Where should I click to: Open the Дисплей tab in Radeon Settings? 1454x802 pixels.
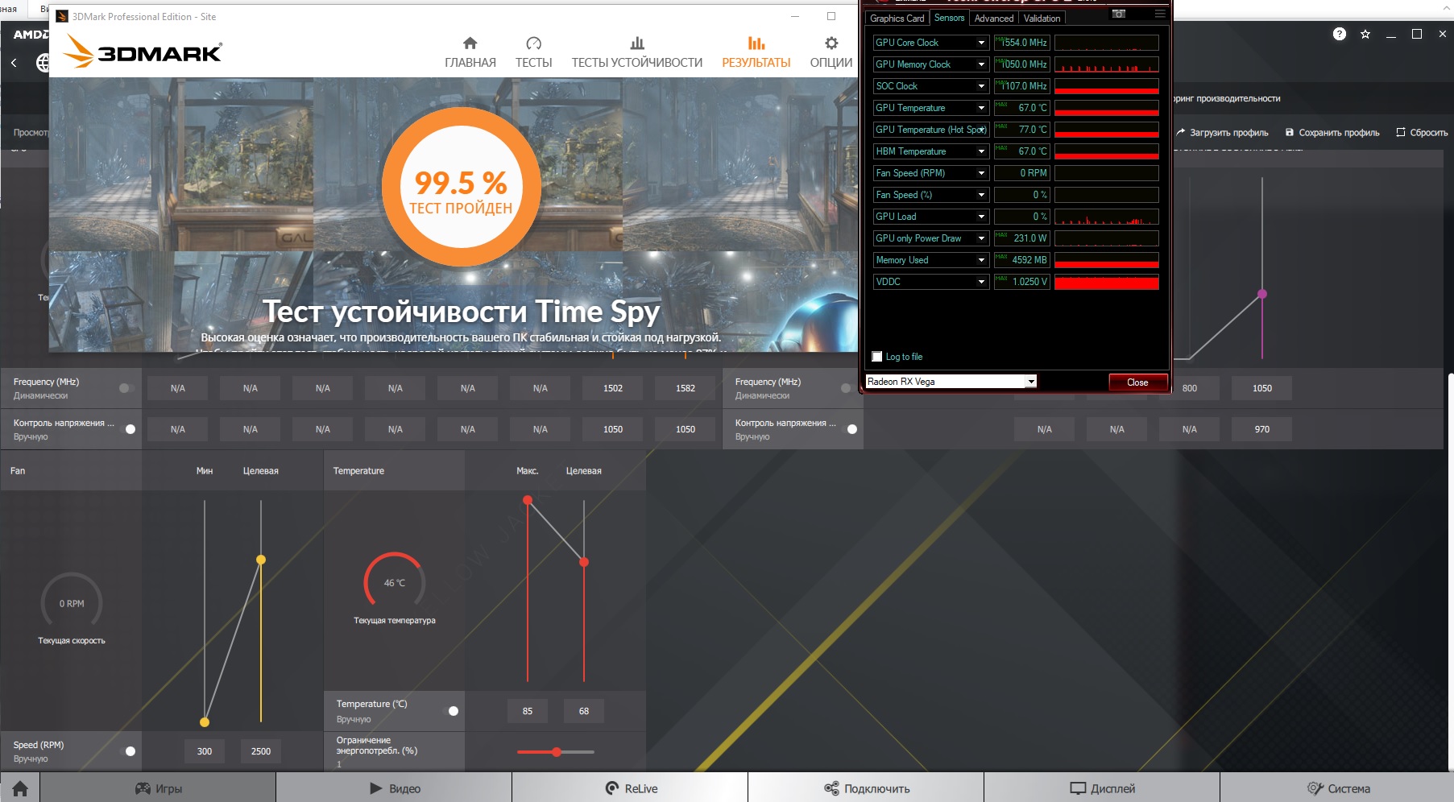point(1102,788)
